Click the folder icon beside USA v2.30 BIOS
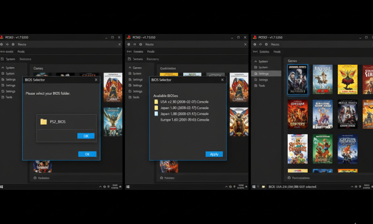 [156, 102]
